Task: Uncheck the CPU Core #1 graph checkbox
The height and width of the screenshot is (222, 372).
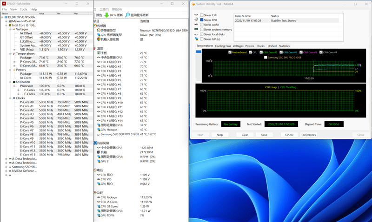Action: (261, 52)
